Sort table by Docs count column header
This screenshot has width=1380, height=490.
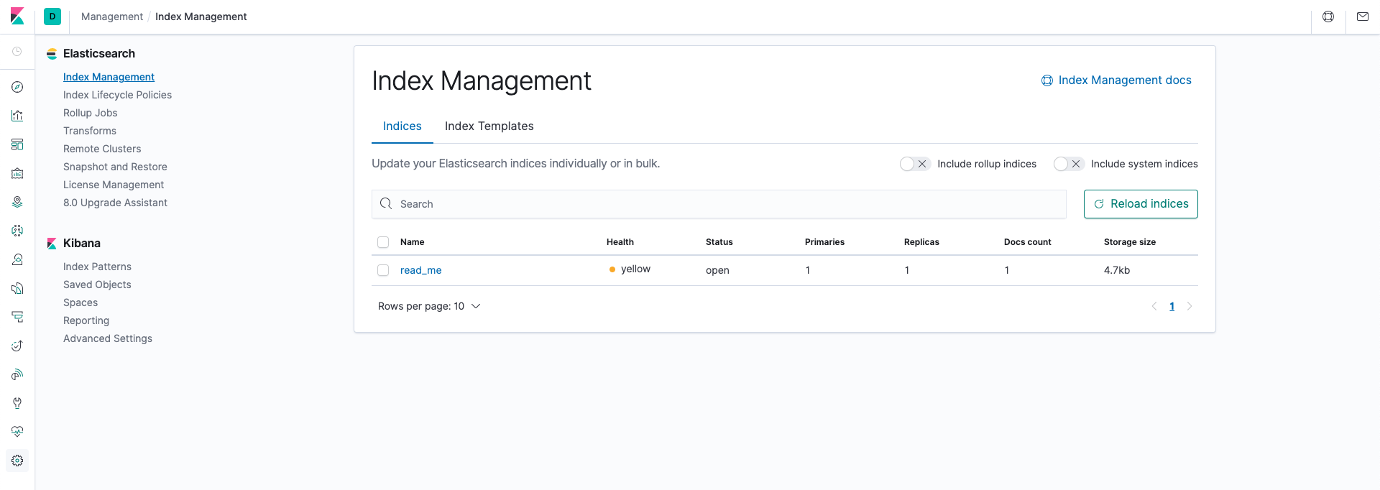click(1028, 242)
